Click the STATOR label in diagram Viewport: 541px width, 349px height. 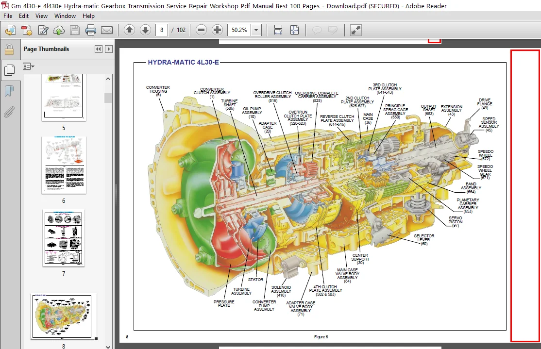(x=255, y=280)
